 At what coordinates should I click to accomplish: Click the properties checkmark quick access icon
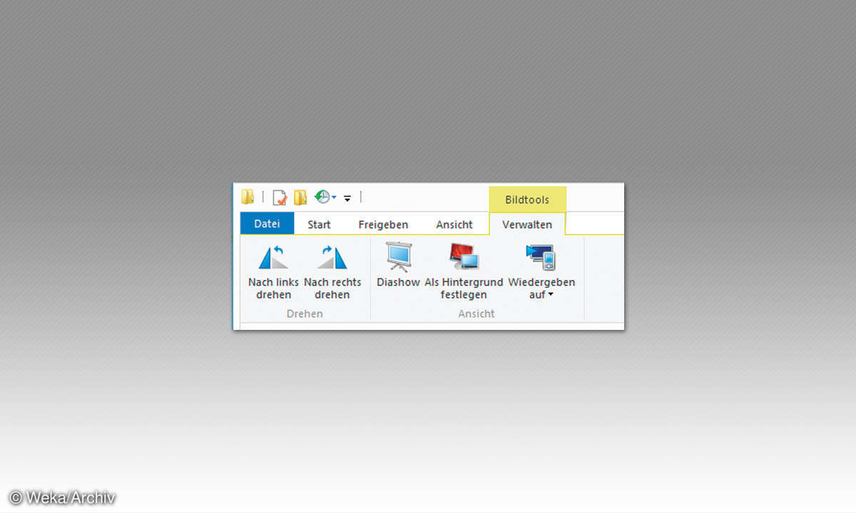[280, 197]
